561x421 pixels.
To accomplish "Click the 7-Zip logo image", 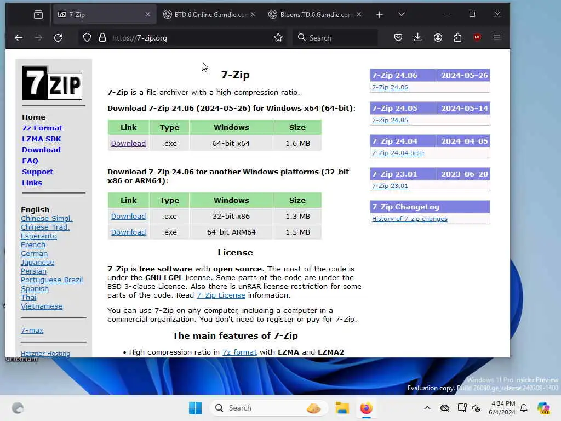I will pos(52,83).
